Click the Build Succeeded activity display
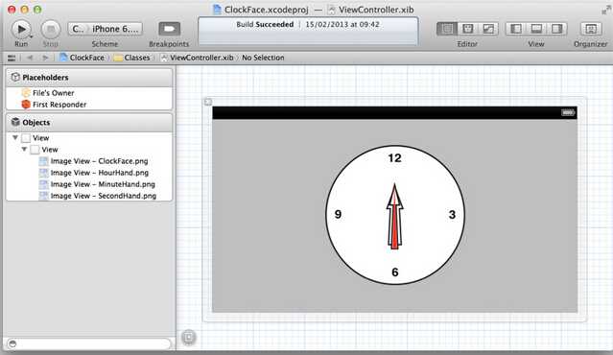 click(x=308, y=32)
